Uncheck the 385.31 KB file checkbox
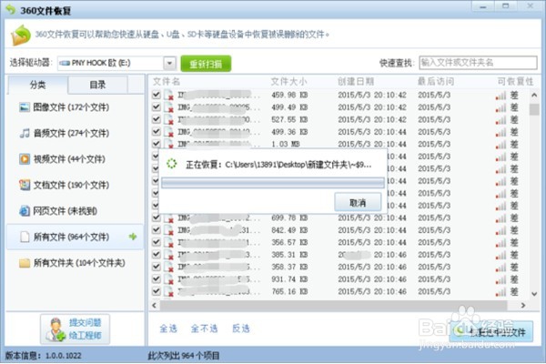This screenshot has height=364, width=546. [157, 254]
